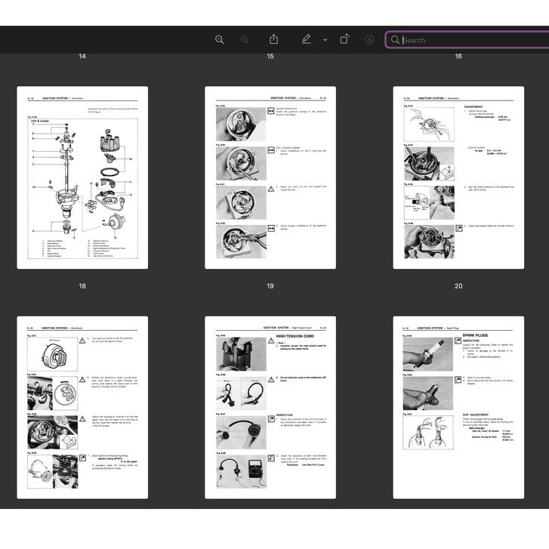The width and height of the screenshot is (549, 549).
Task: Select the highlight pen tool
Action: pos(306,39)
